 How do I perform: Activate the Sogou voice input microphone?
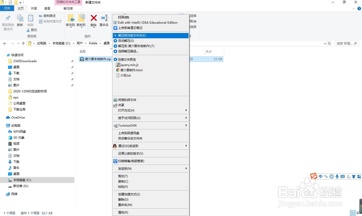click(337, 176)
